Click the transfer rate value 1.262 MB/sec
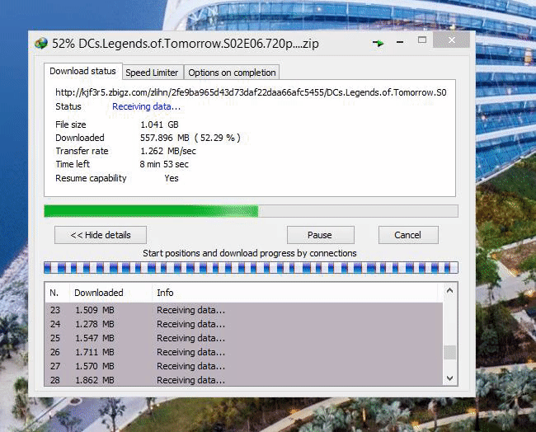 (168, 151)
